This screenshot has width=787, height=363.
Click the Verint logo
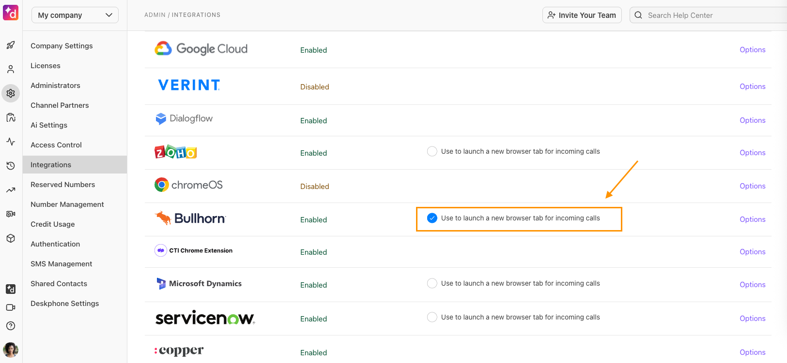[189, 85]
